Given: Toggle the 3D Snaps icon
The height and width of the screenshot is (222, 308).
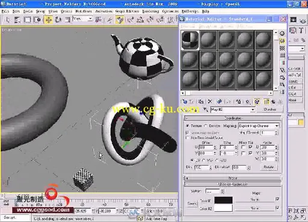Looking at the screenshot, I should (x=131, y=20).
